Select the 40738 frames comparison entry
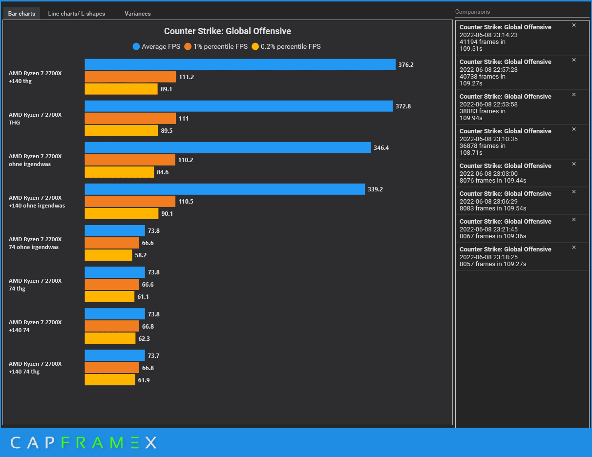 click(x=522, y=73)
